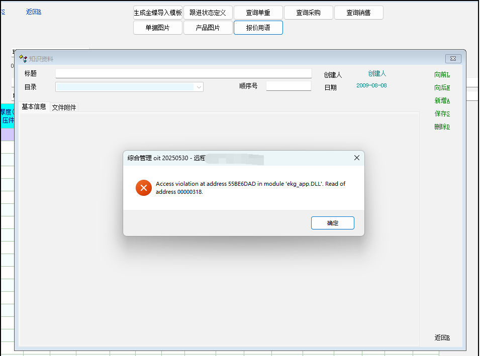Screen dimensions: 480x356
Task: Click the 跟进状态定义 button
Action: tap(208, 13)
